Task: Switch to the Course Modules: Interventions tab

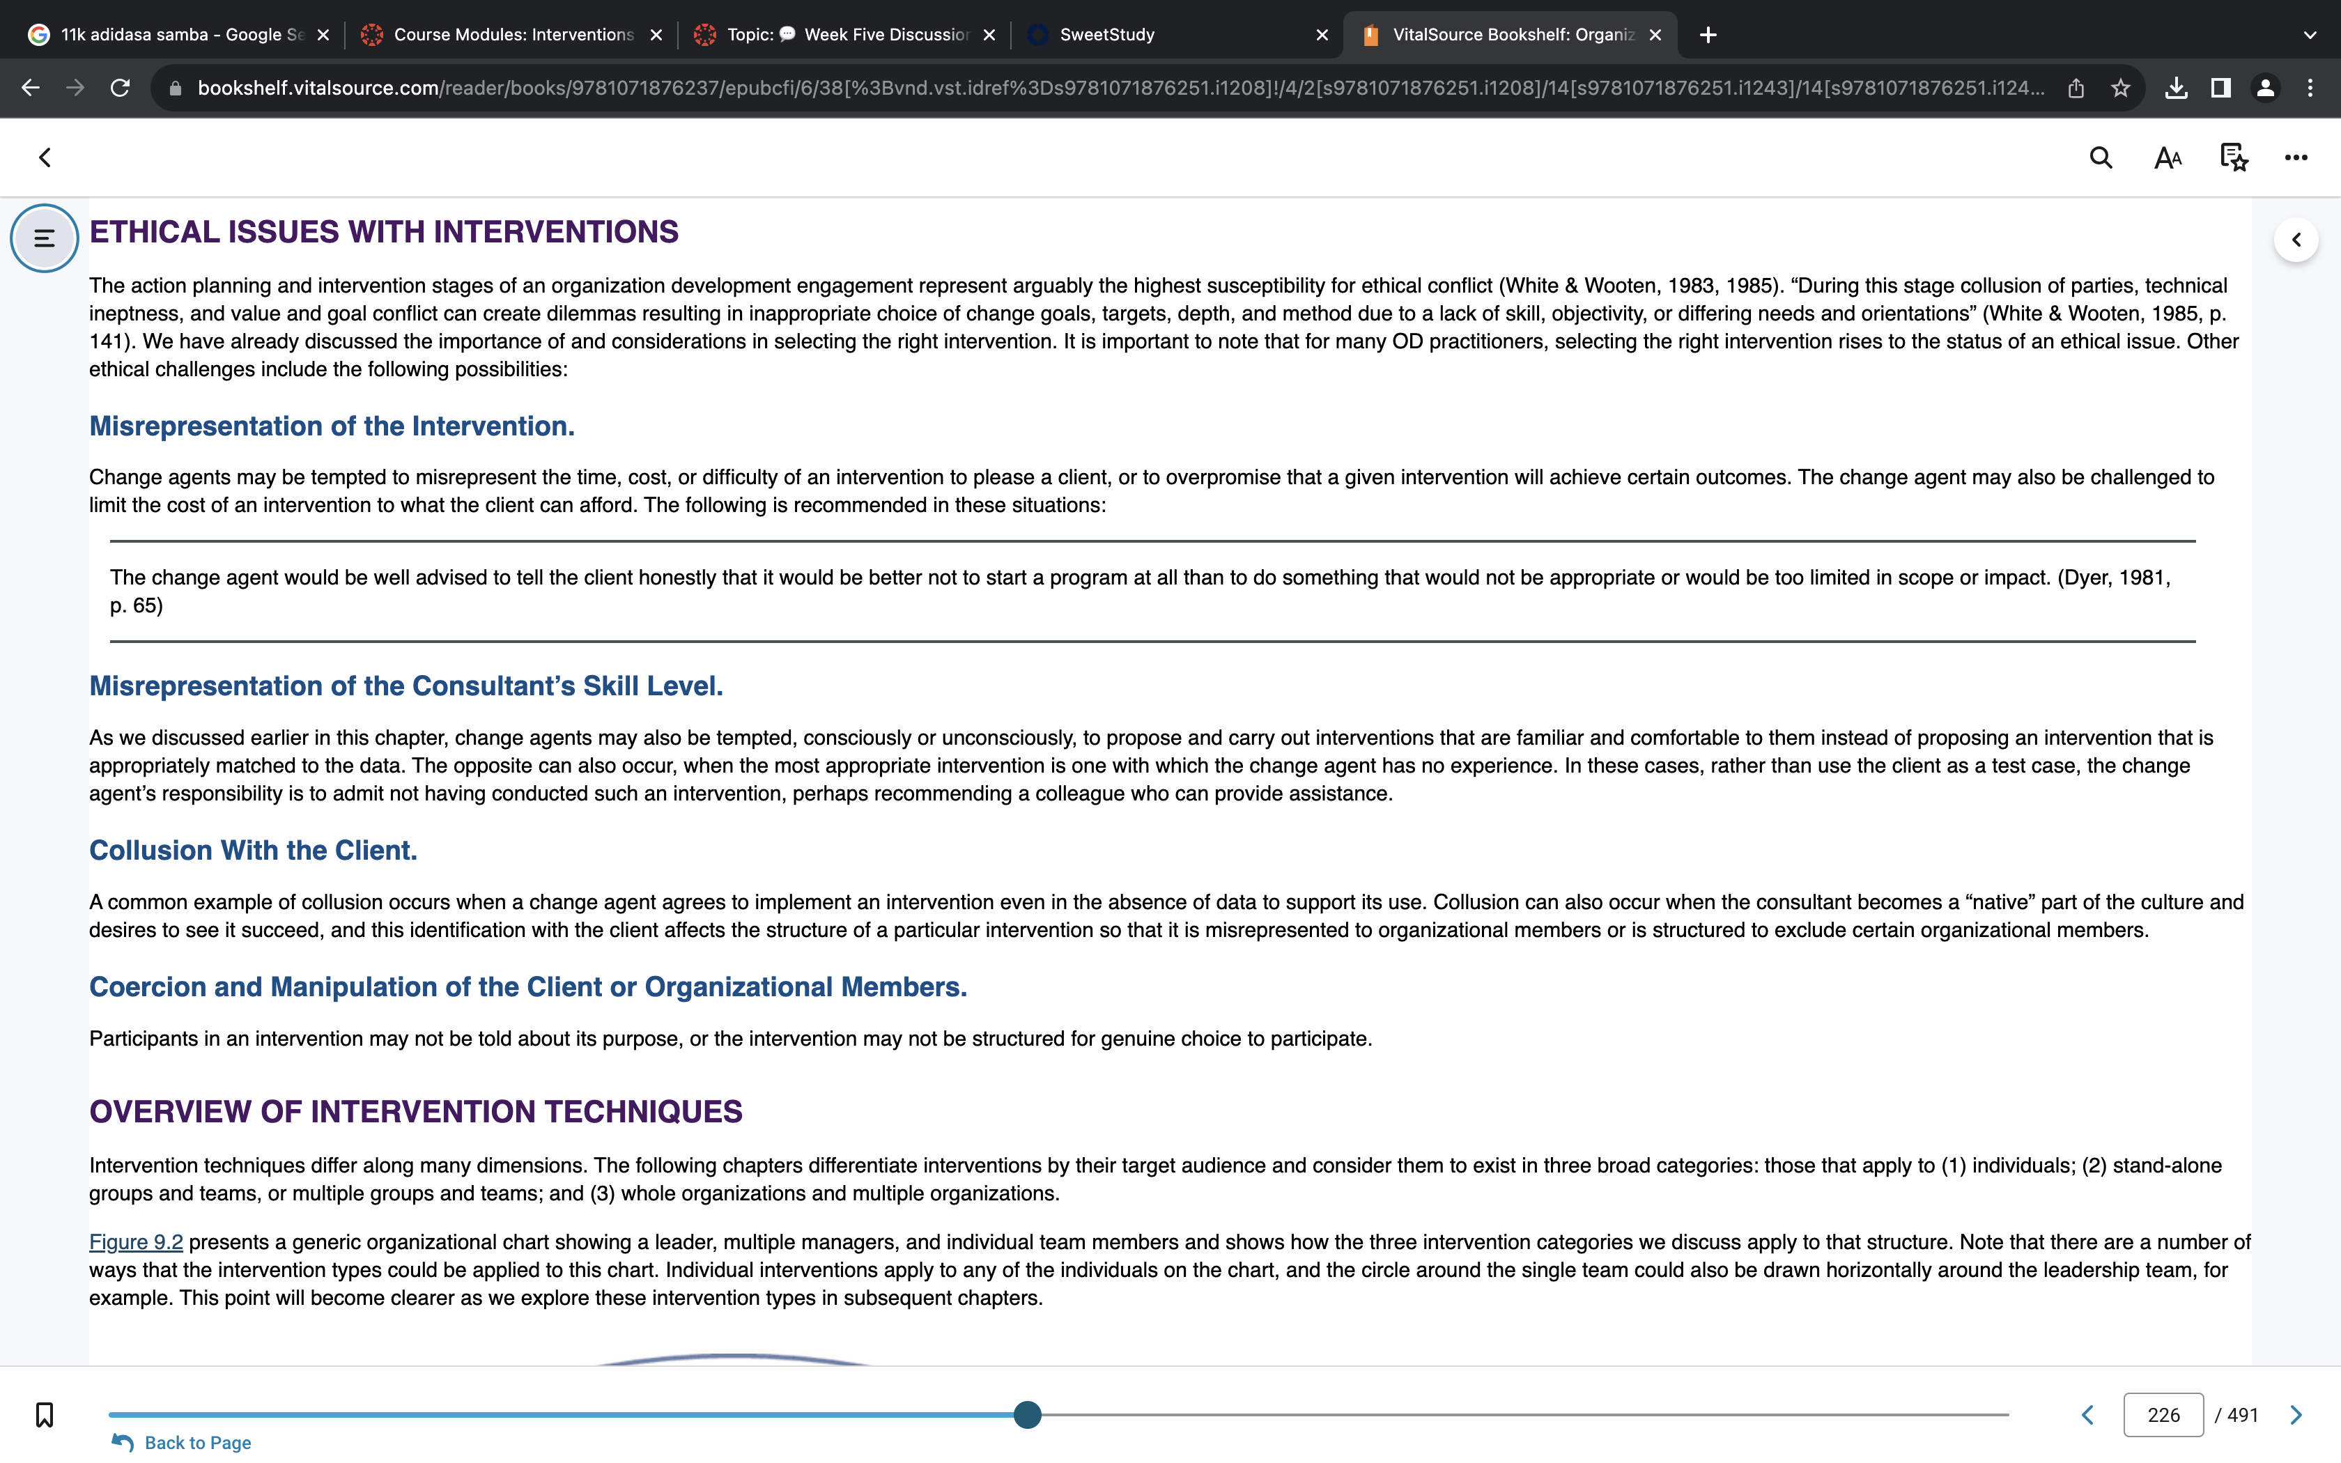Action: pos(513,35)
